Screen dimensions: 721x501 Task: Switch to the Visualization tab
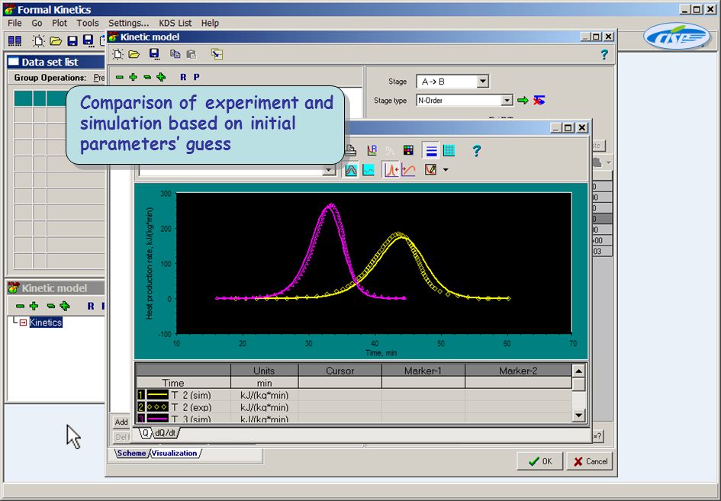point(174,453)
